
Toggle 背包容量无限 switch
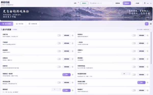pos(59,83)
